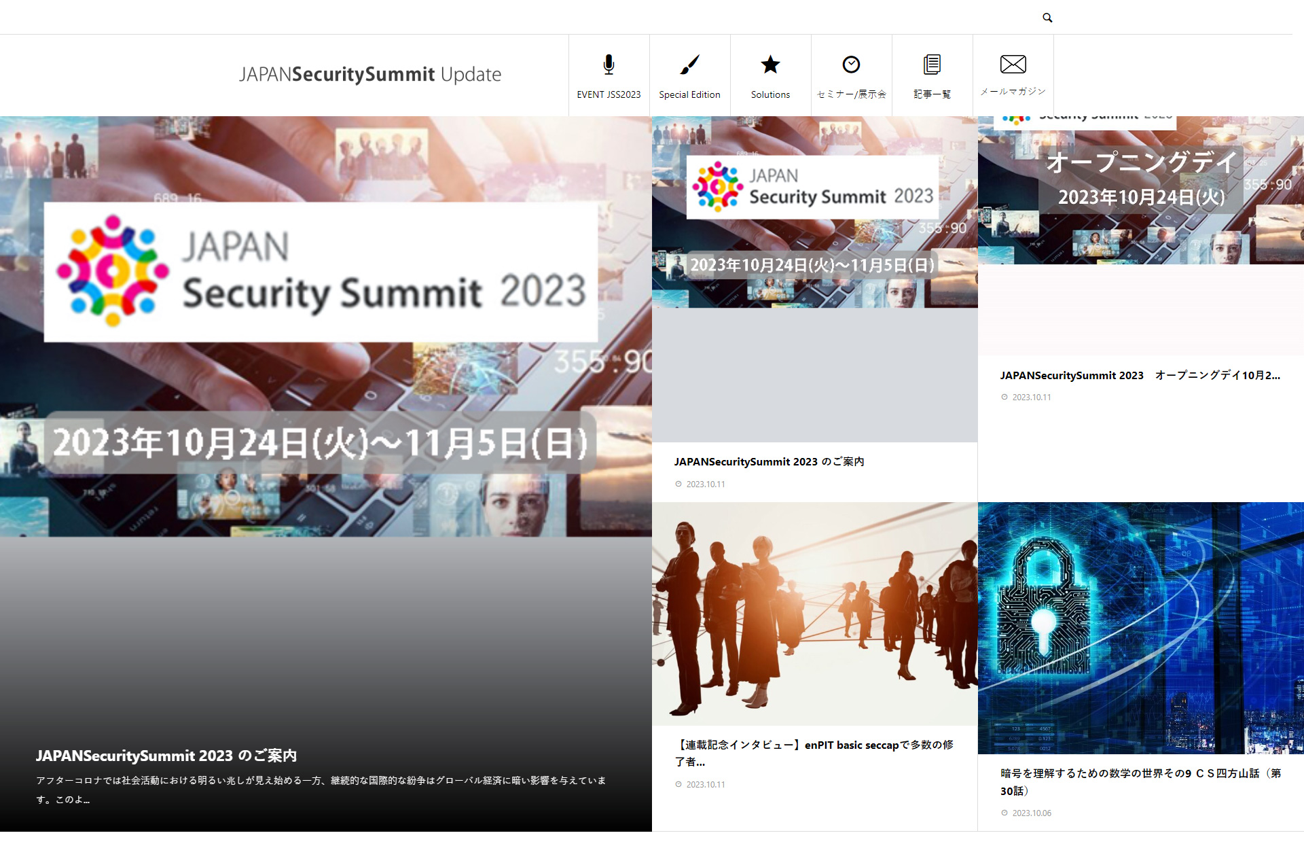The height and width of the screenshot is (865, 1304).
Task: Open the EVENT JSS2023 menu item
Action: [608, 94]
